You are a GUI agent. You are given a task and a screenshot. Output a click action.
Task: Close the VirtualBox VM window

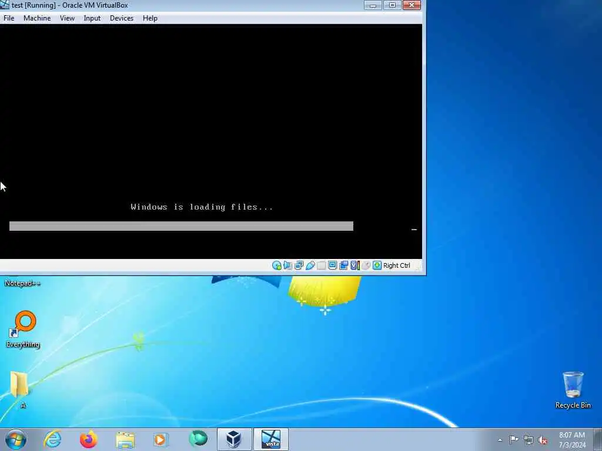[412, 5]
